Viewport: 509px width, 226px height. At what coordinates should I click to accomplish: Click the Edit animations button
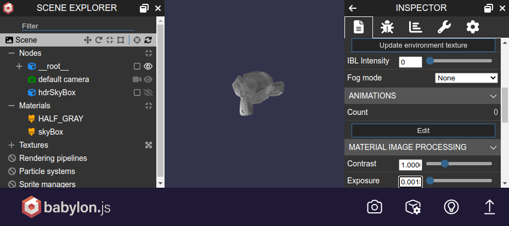point(423,130)
